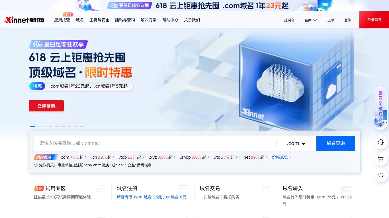389x218 pixels.
Task: Click the arrow next to .xyz 8.8元起
Action: [175, 157]
